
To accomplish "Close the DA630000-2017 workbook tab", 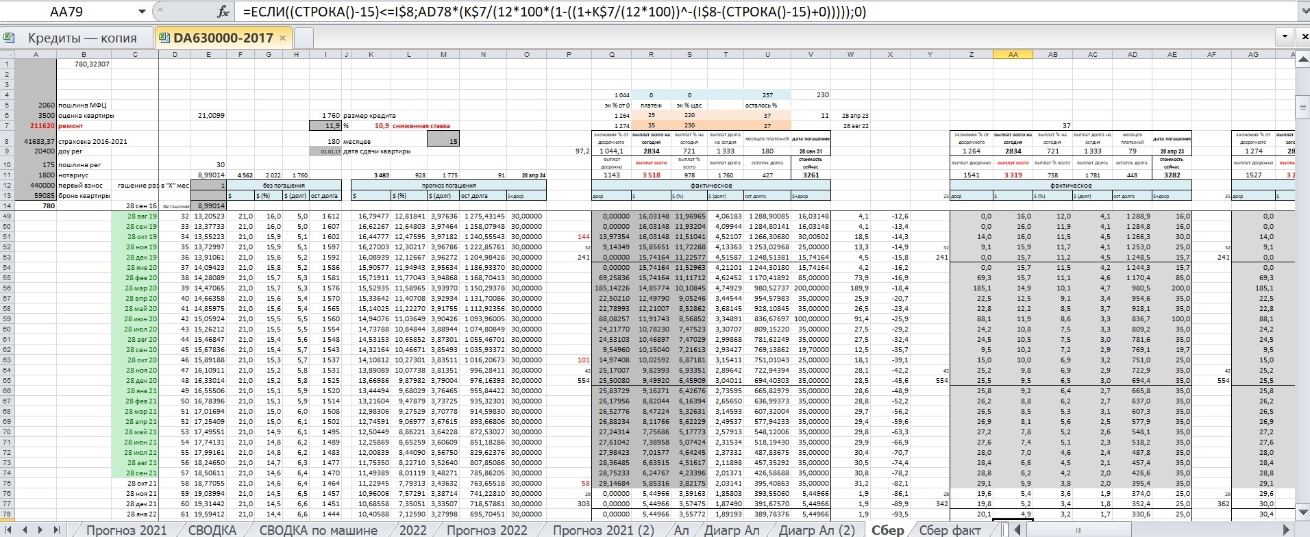I will pos(282,38).
